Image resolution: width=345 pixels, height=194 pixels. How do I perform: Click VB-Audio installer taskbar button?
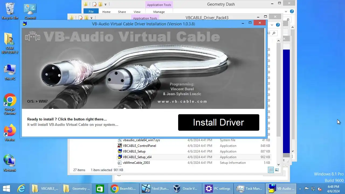tap(281, 189)
